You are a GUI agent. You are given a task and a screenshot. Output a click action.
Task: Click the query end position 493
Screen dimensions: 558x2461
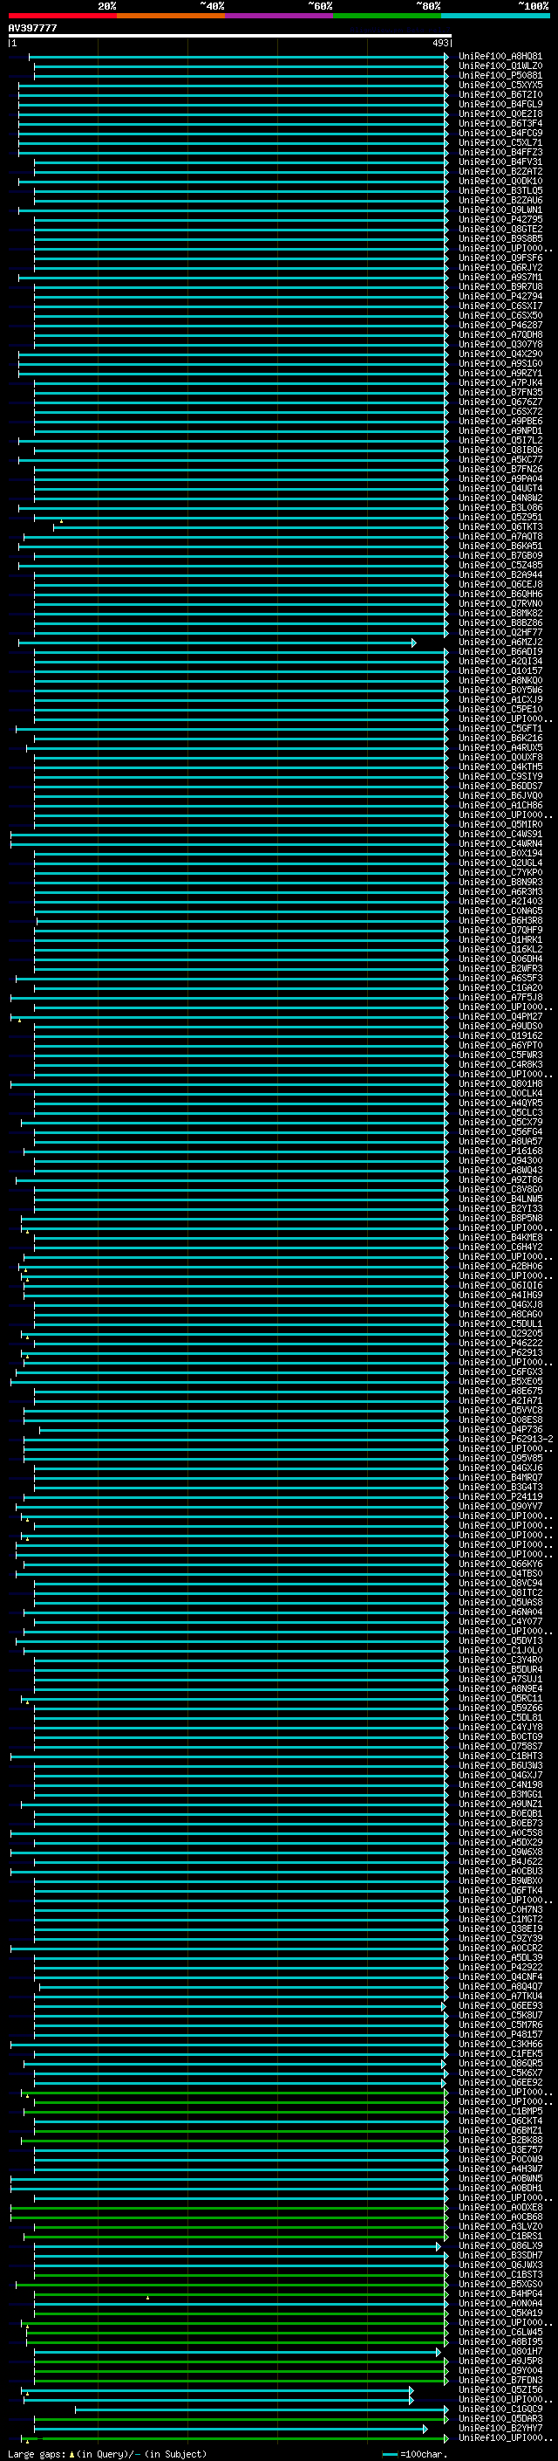[439, 43]
